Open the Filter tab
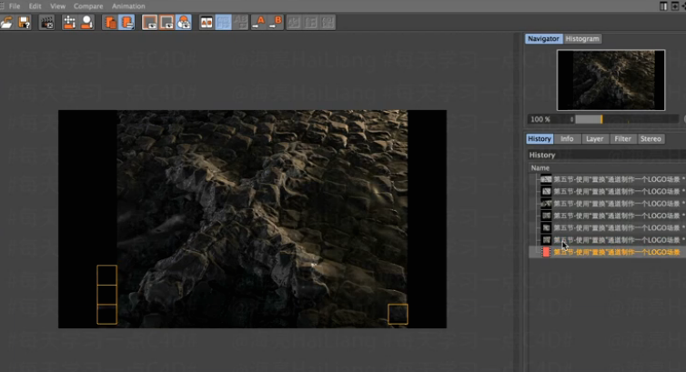Screen dimensions: 686x372 click(622, 139)
